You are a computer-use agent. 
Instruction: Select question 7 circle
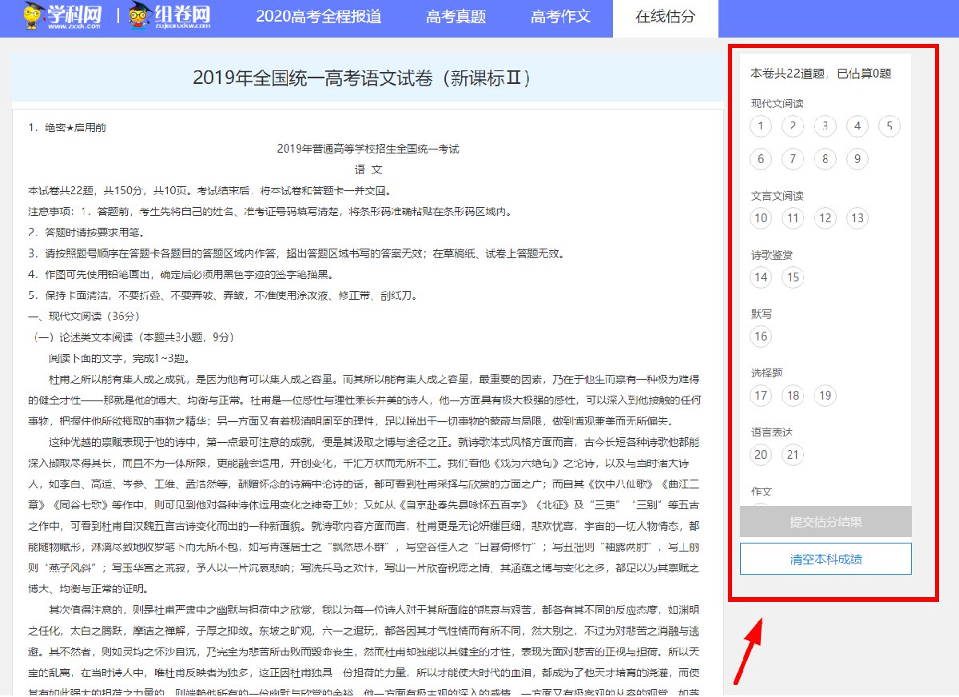point(793,159)
